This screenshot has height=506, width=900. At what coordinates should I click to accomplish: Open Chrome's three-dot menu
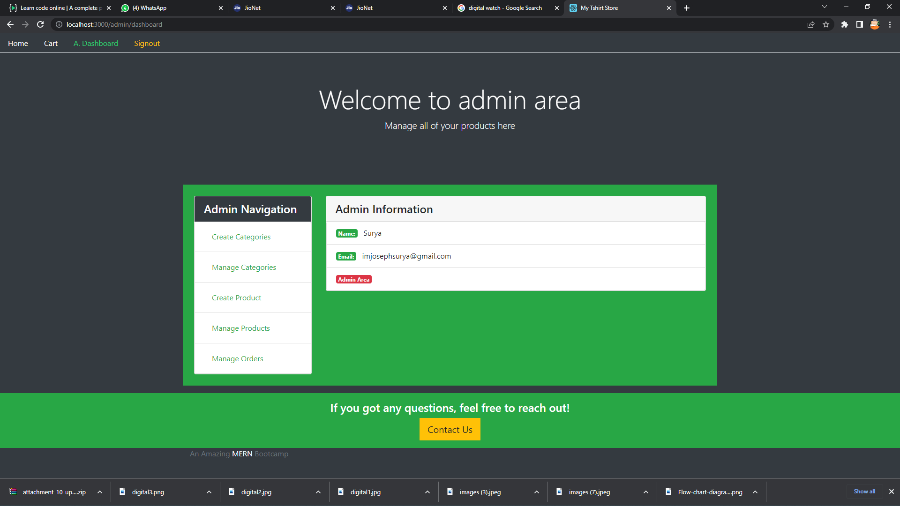click(x=890, y=24)
